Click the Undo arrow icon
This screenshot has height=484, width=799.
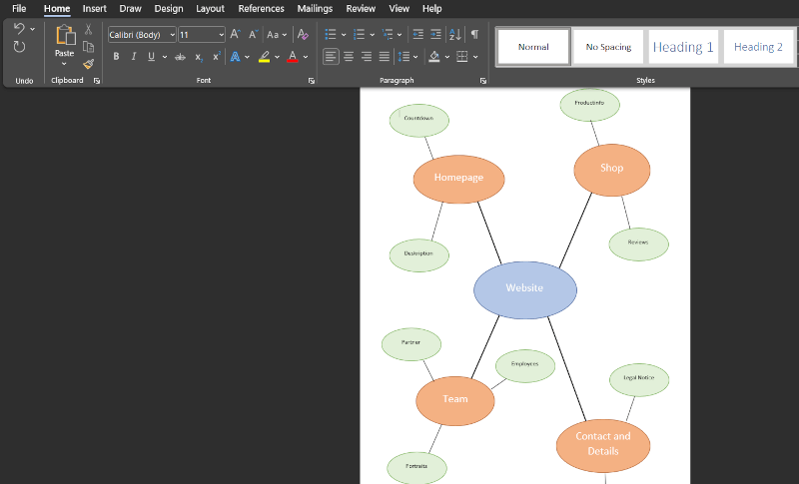pyautogui.click(x=19, y=29)
